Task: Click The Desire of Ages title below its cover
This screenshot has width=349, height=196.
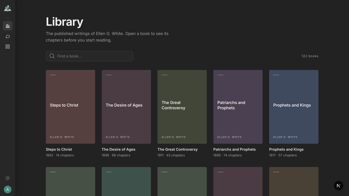Action: 118,149
